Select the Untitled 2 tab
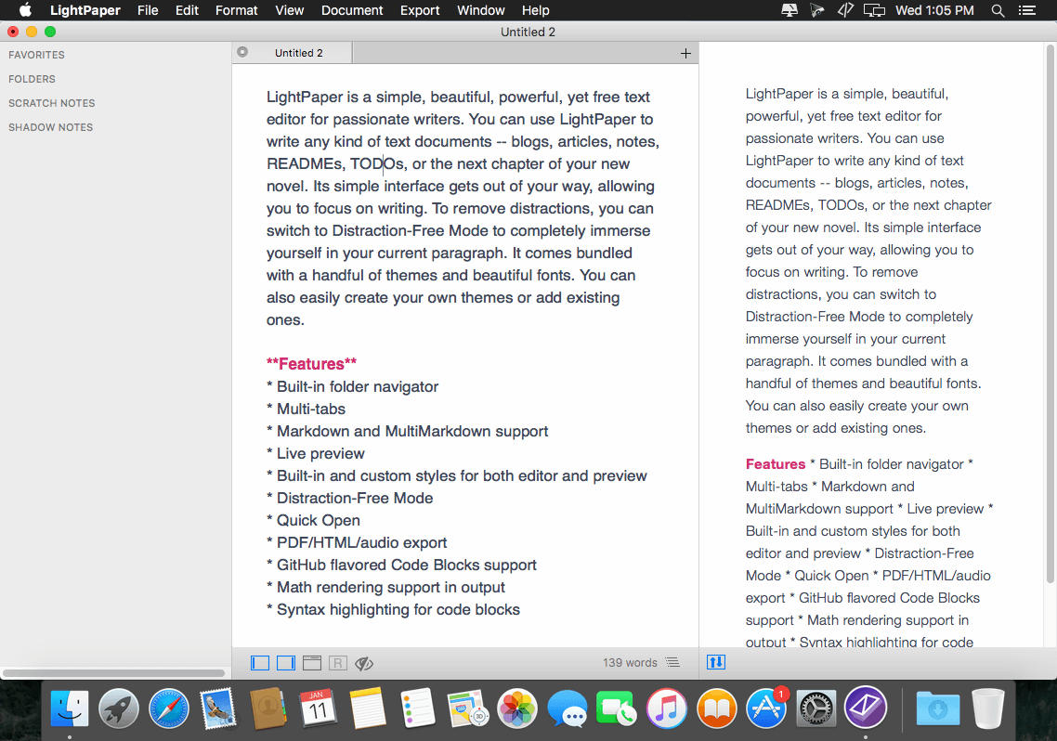 click(299, 53)
